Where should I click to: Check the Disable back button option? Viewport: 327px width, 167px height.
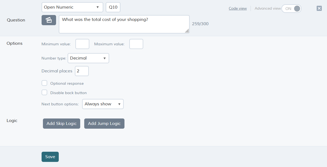(x=45, y=92)
